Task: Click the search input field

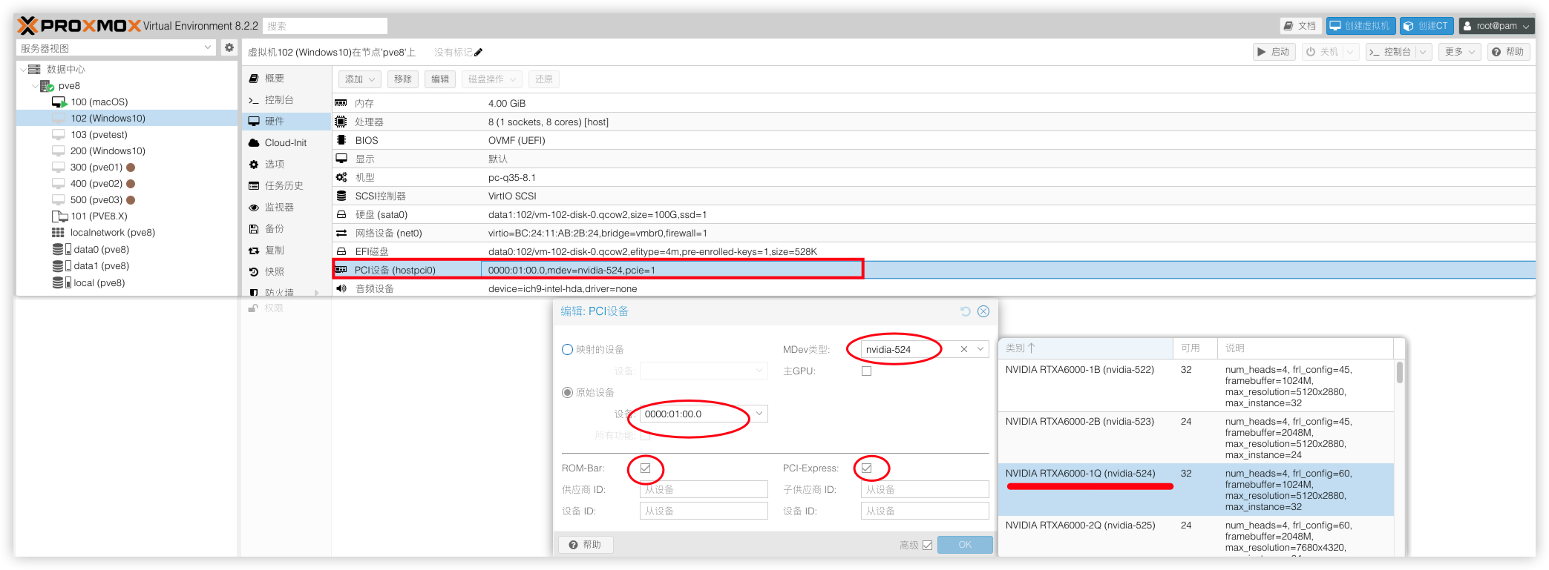Action: coord(325,26)
